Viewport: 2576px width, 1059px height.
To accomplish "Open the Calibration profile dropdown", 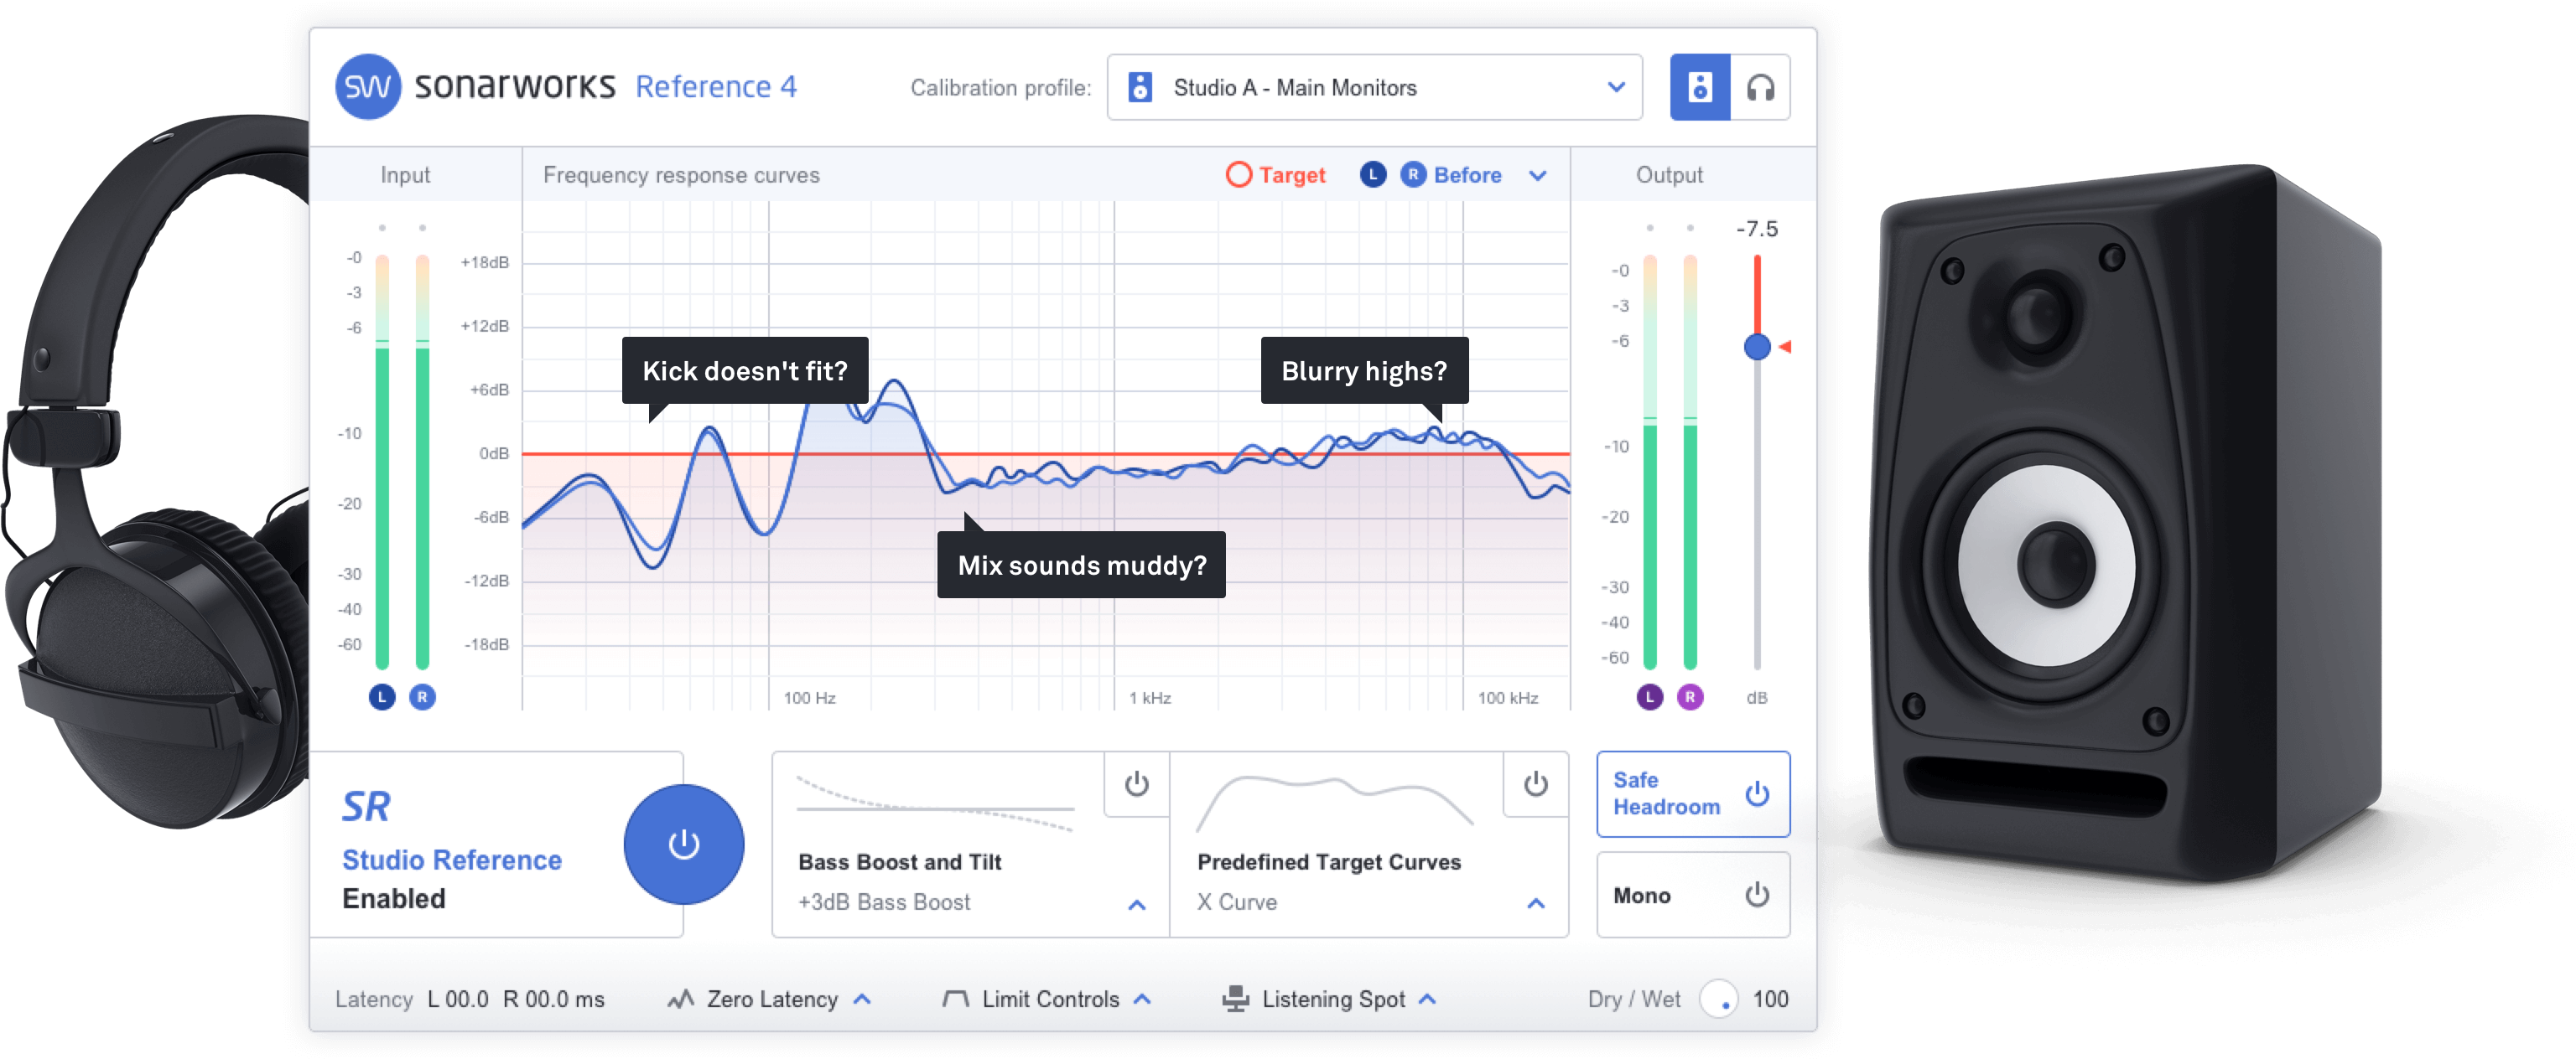I will click(x=1374, y=88).
